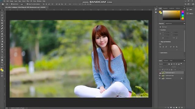Viewport: 195px width, 109px height.
Task: Select the Horizontal Type tool
Action: 2,52
